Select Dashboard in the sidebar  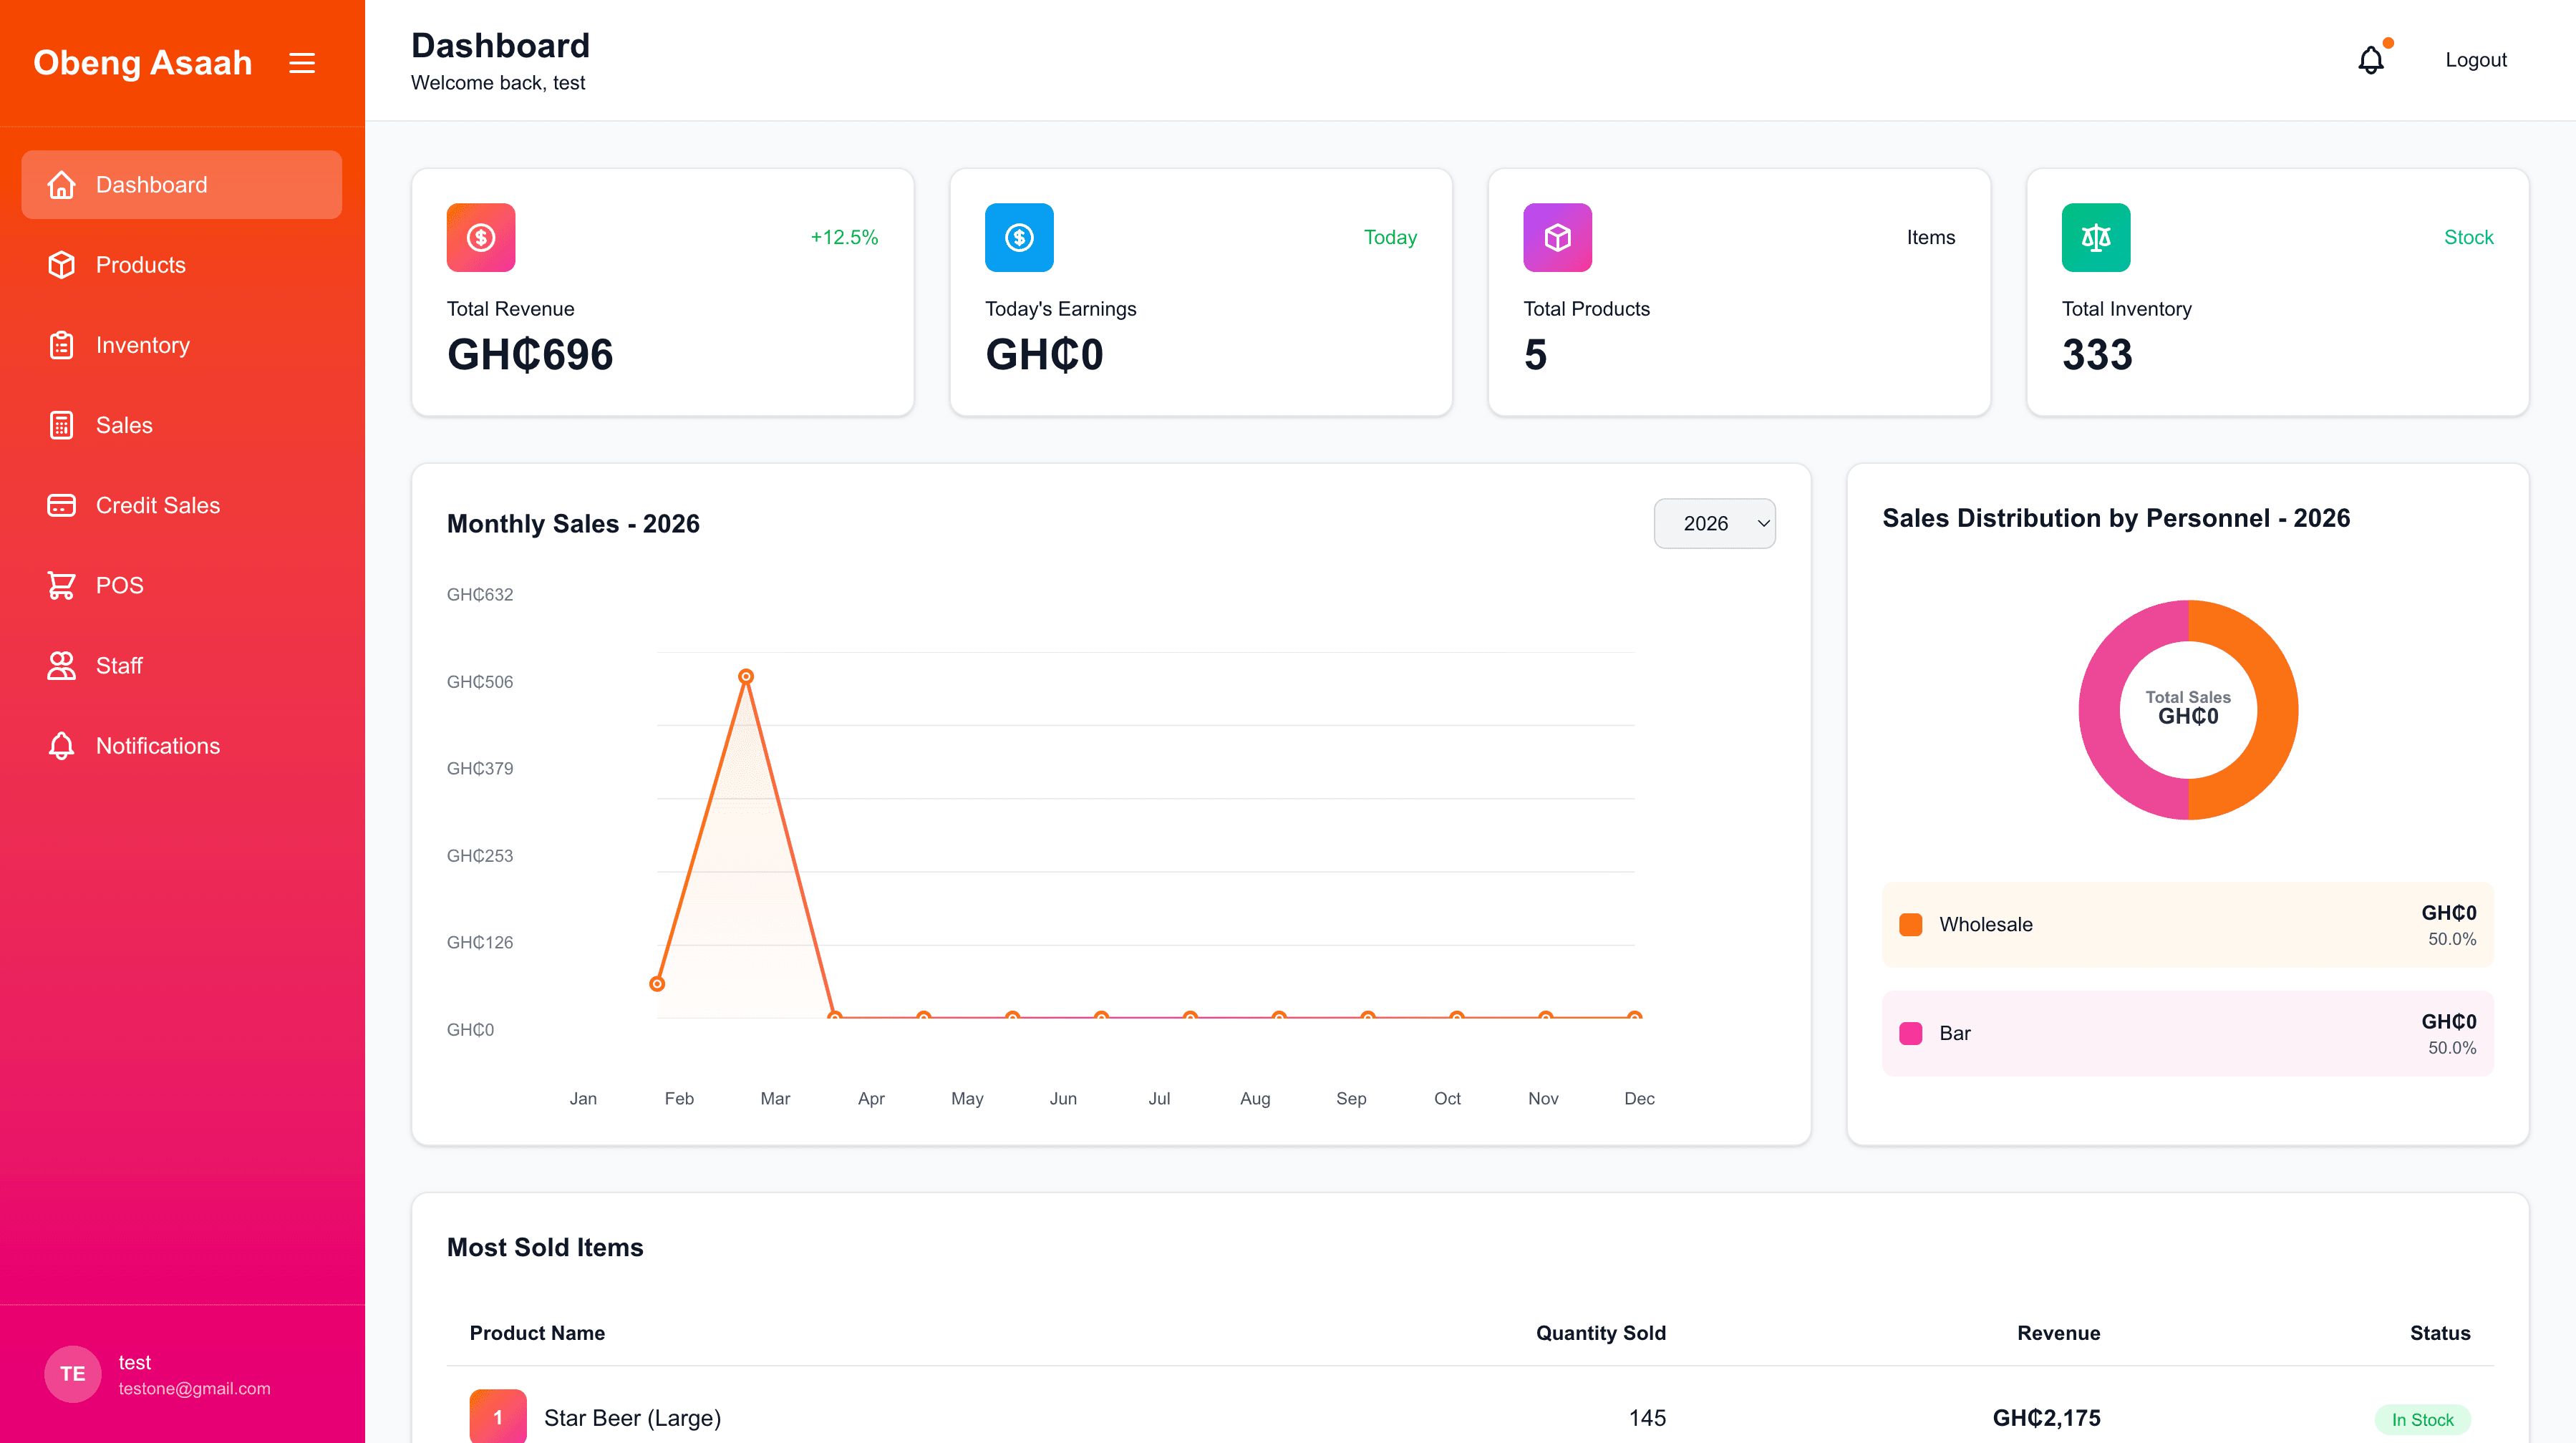click(x=151, y=184)
